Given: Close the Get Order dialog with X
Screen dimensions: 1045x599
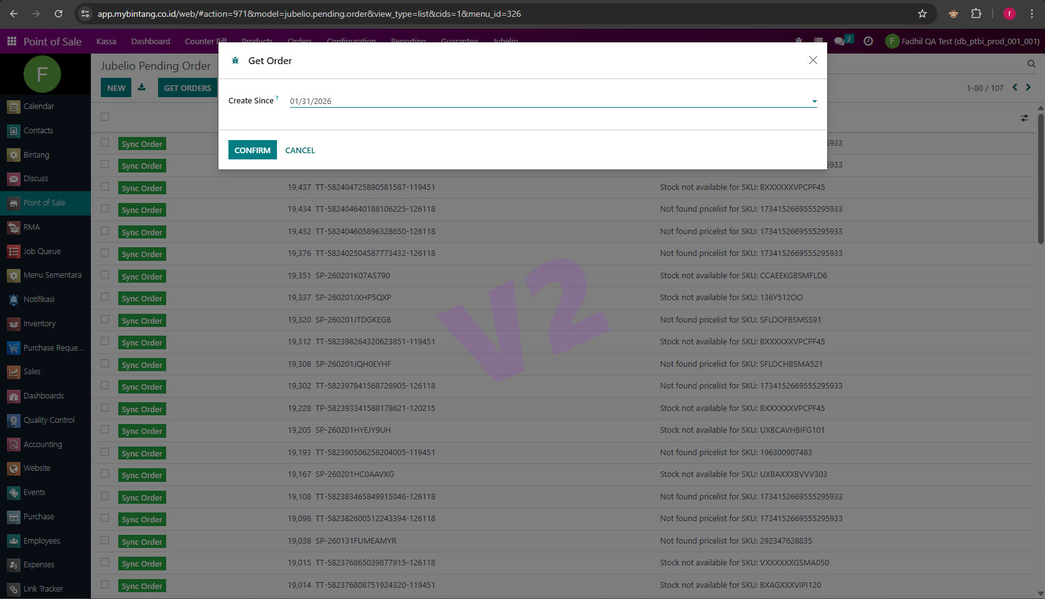Looking at the screenshot, I should point(813,60).
